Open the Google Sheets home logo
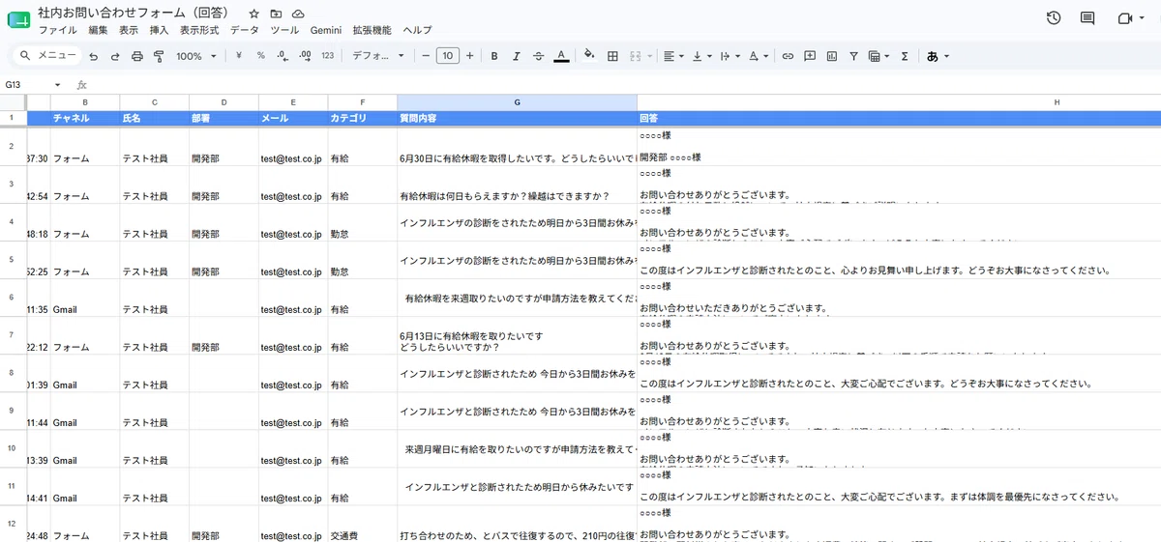 pyautogui.click(x=18, y=20)
